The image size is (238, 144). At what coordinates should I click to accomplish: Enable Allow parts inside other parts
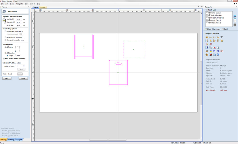point(6,40)
